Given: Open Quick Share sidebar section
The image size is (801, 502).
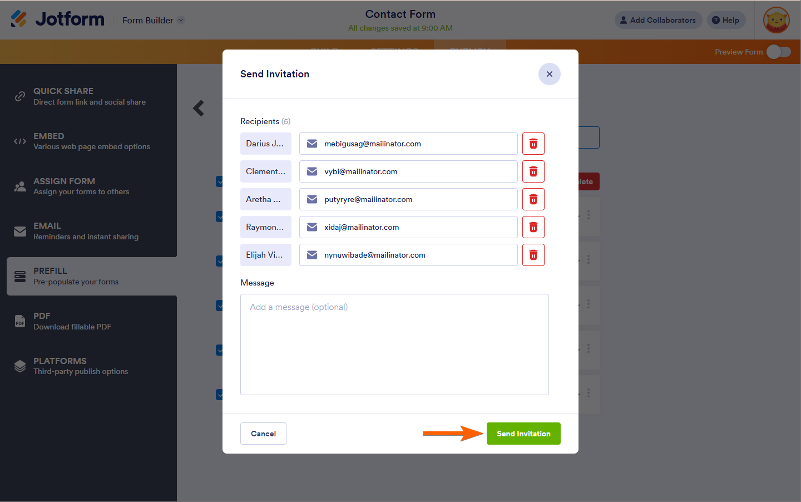Looking at the screenshot, I should pos(88,96).
